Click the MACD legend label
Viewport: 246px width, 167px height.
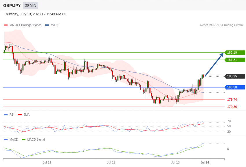14,140
